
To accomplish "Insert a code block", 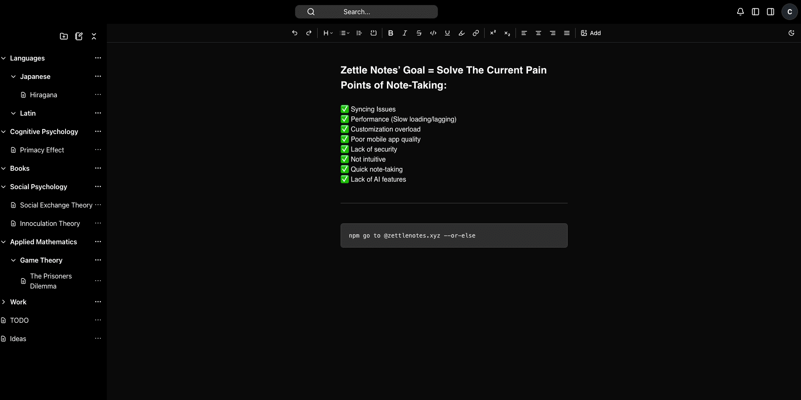I will (x=374, y=33).
